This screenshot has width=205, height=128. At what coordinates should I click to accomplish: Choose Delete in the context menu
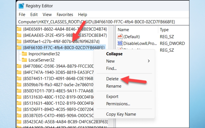(x=112, y=79)
